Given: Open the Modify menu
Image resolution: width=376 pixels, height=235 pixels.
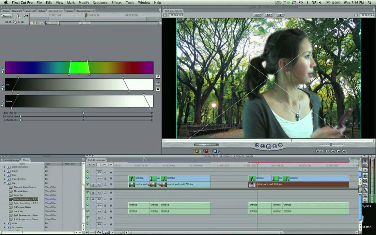Looking at the screenshot, I should [84, 3].
